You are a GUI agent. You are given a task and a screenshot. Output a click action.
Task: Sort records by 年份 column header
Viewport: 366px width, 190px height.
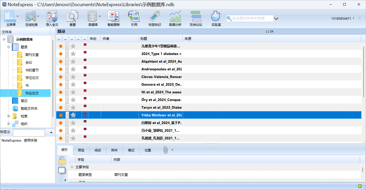tap(93, 39)
